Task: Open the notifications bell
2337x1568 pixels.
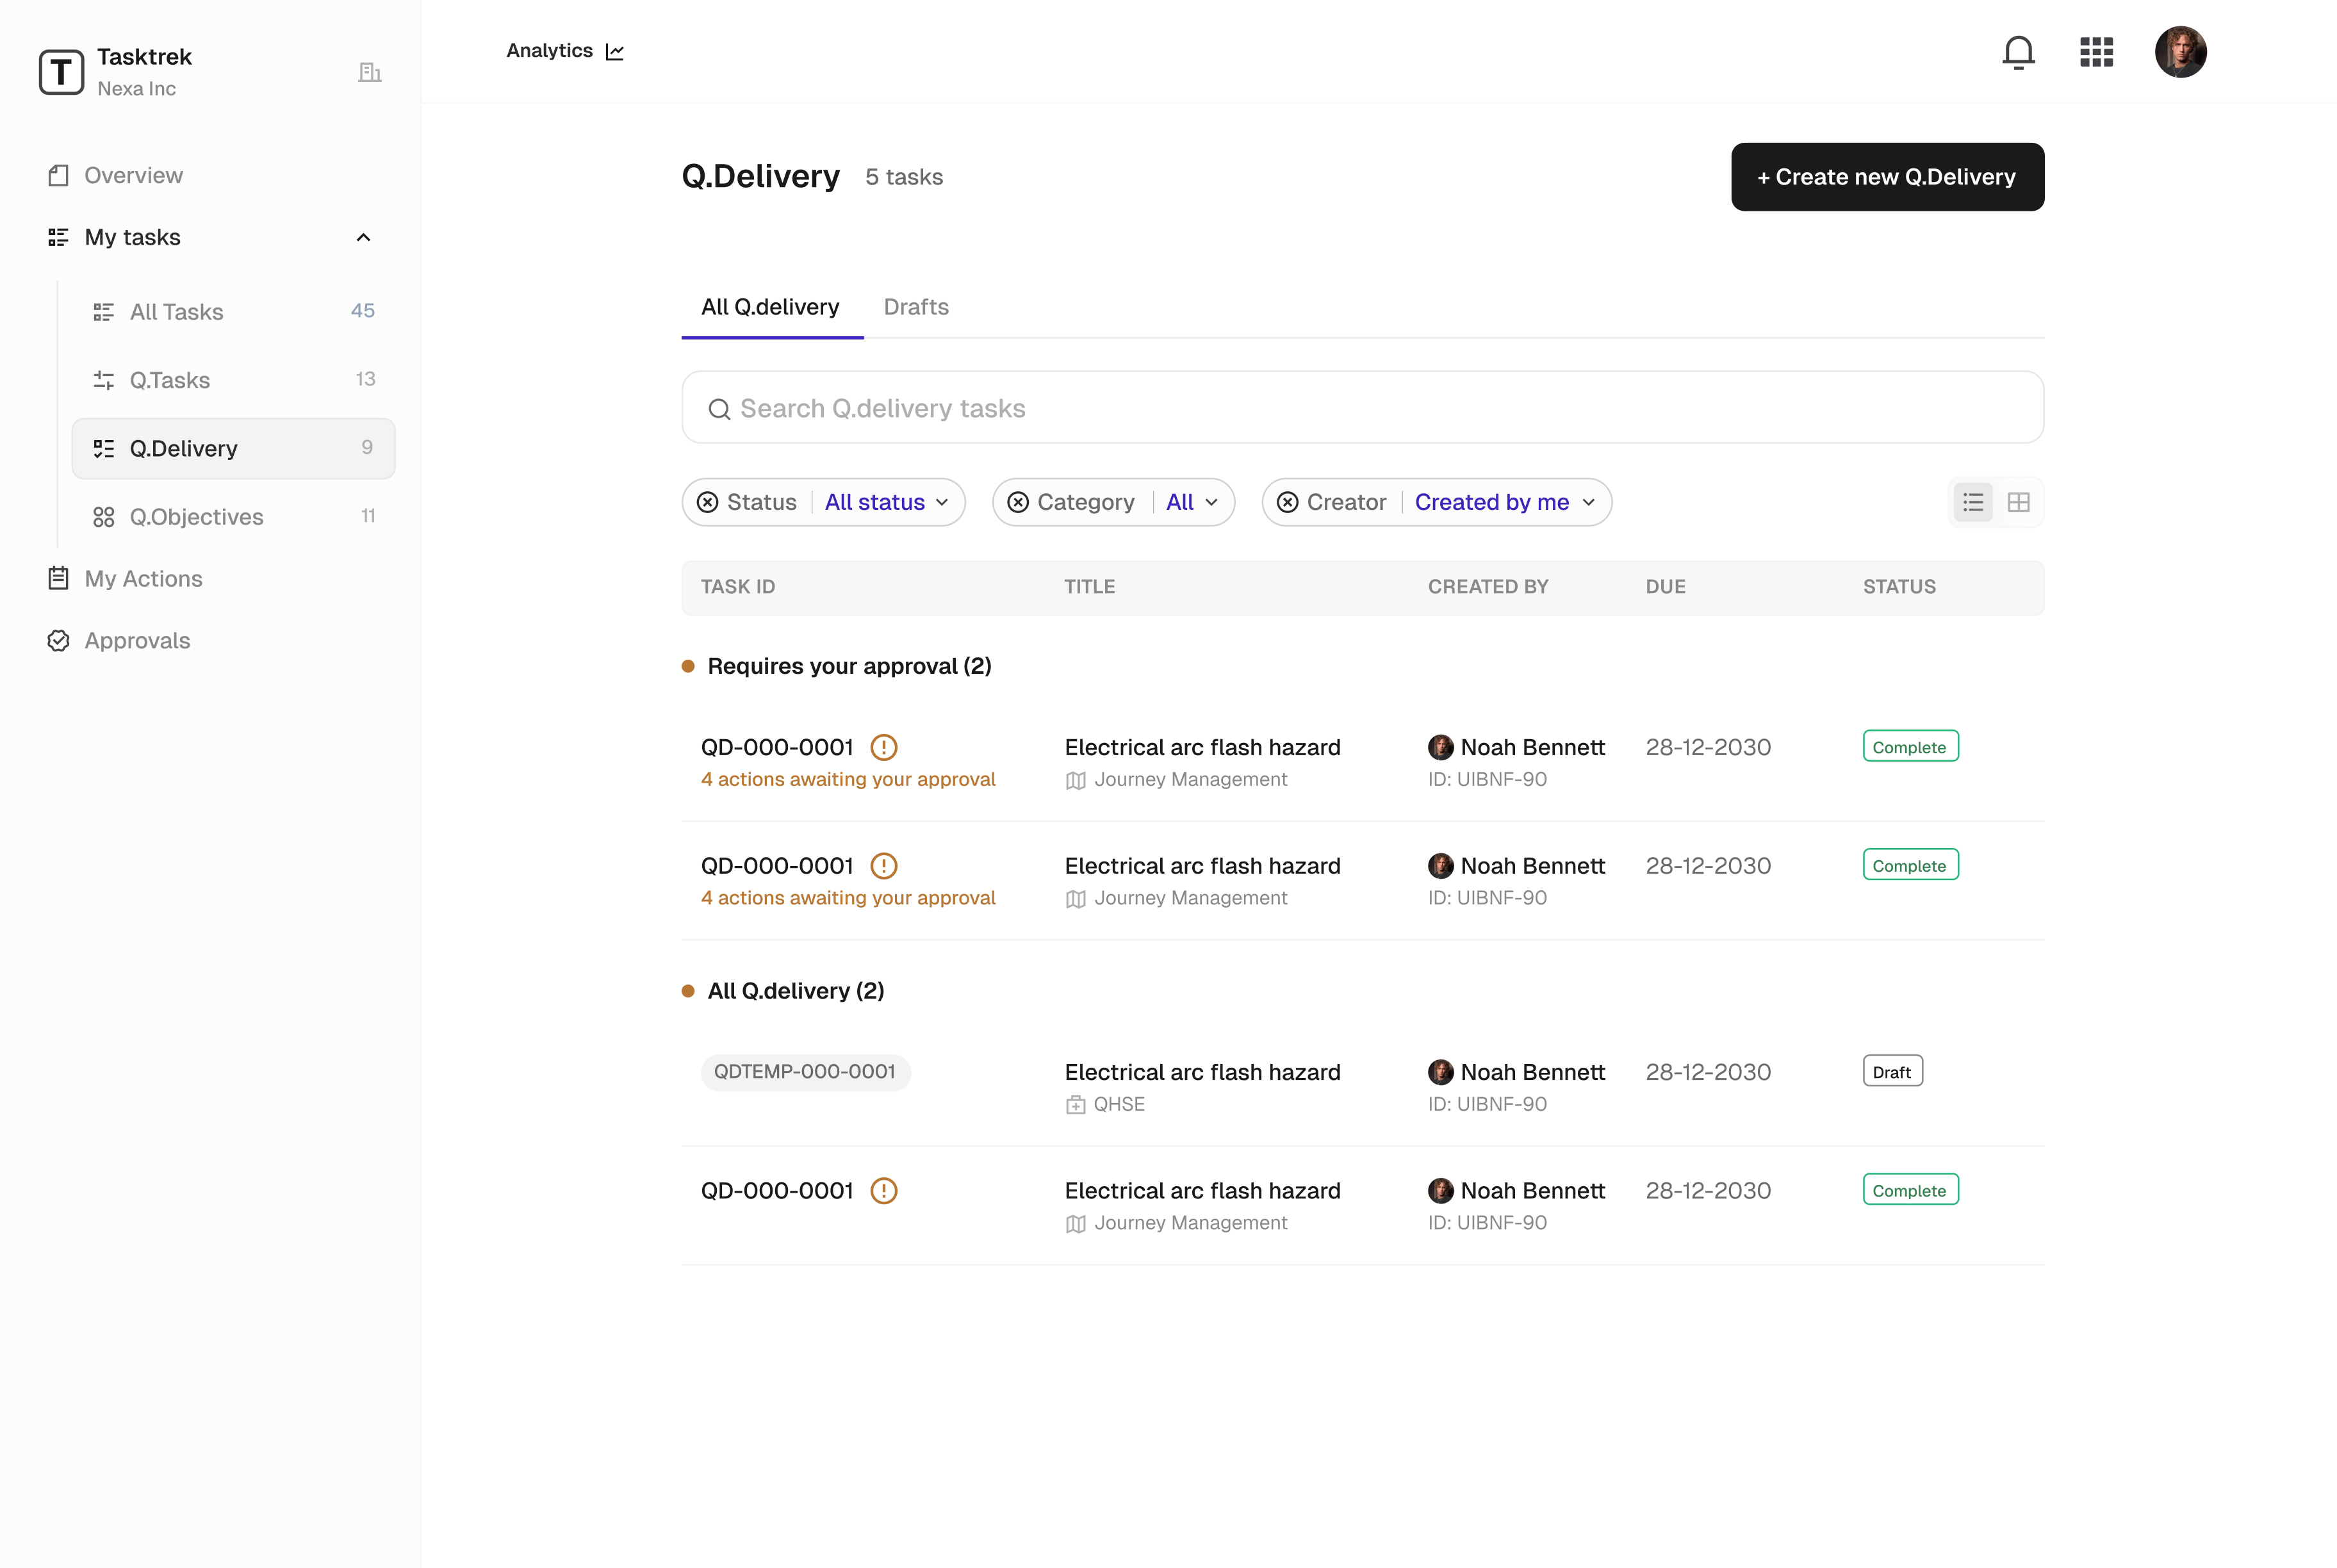Action: click(2018, 52)
